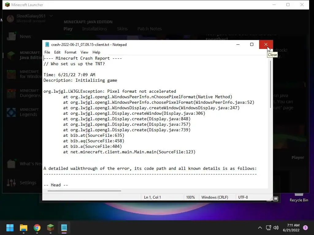The image size is (314, 235).
Task: Click the 'Display.java:757' stack line
Action: pos(127,124)
